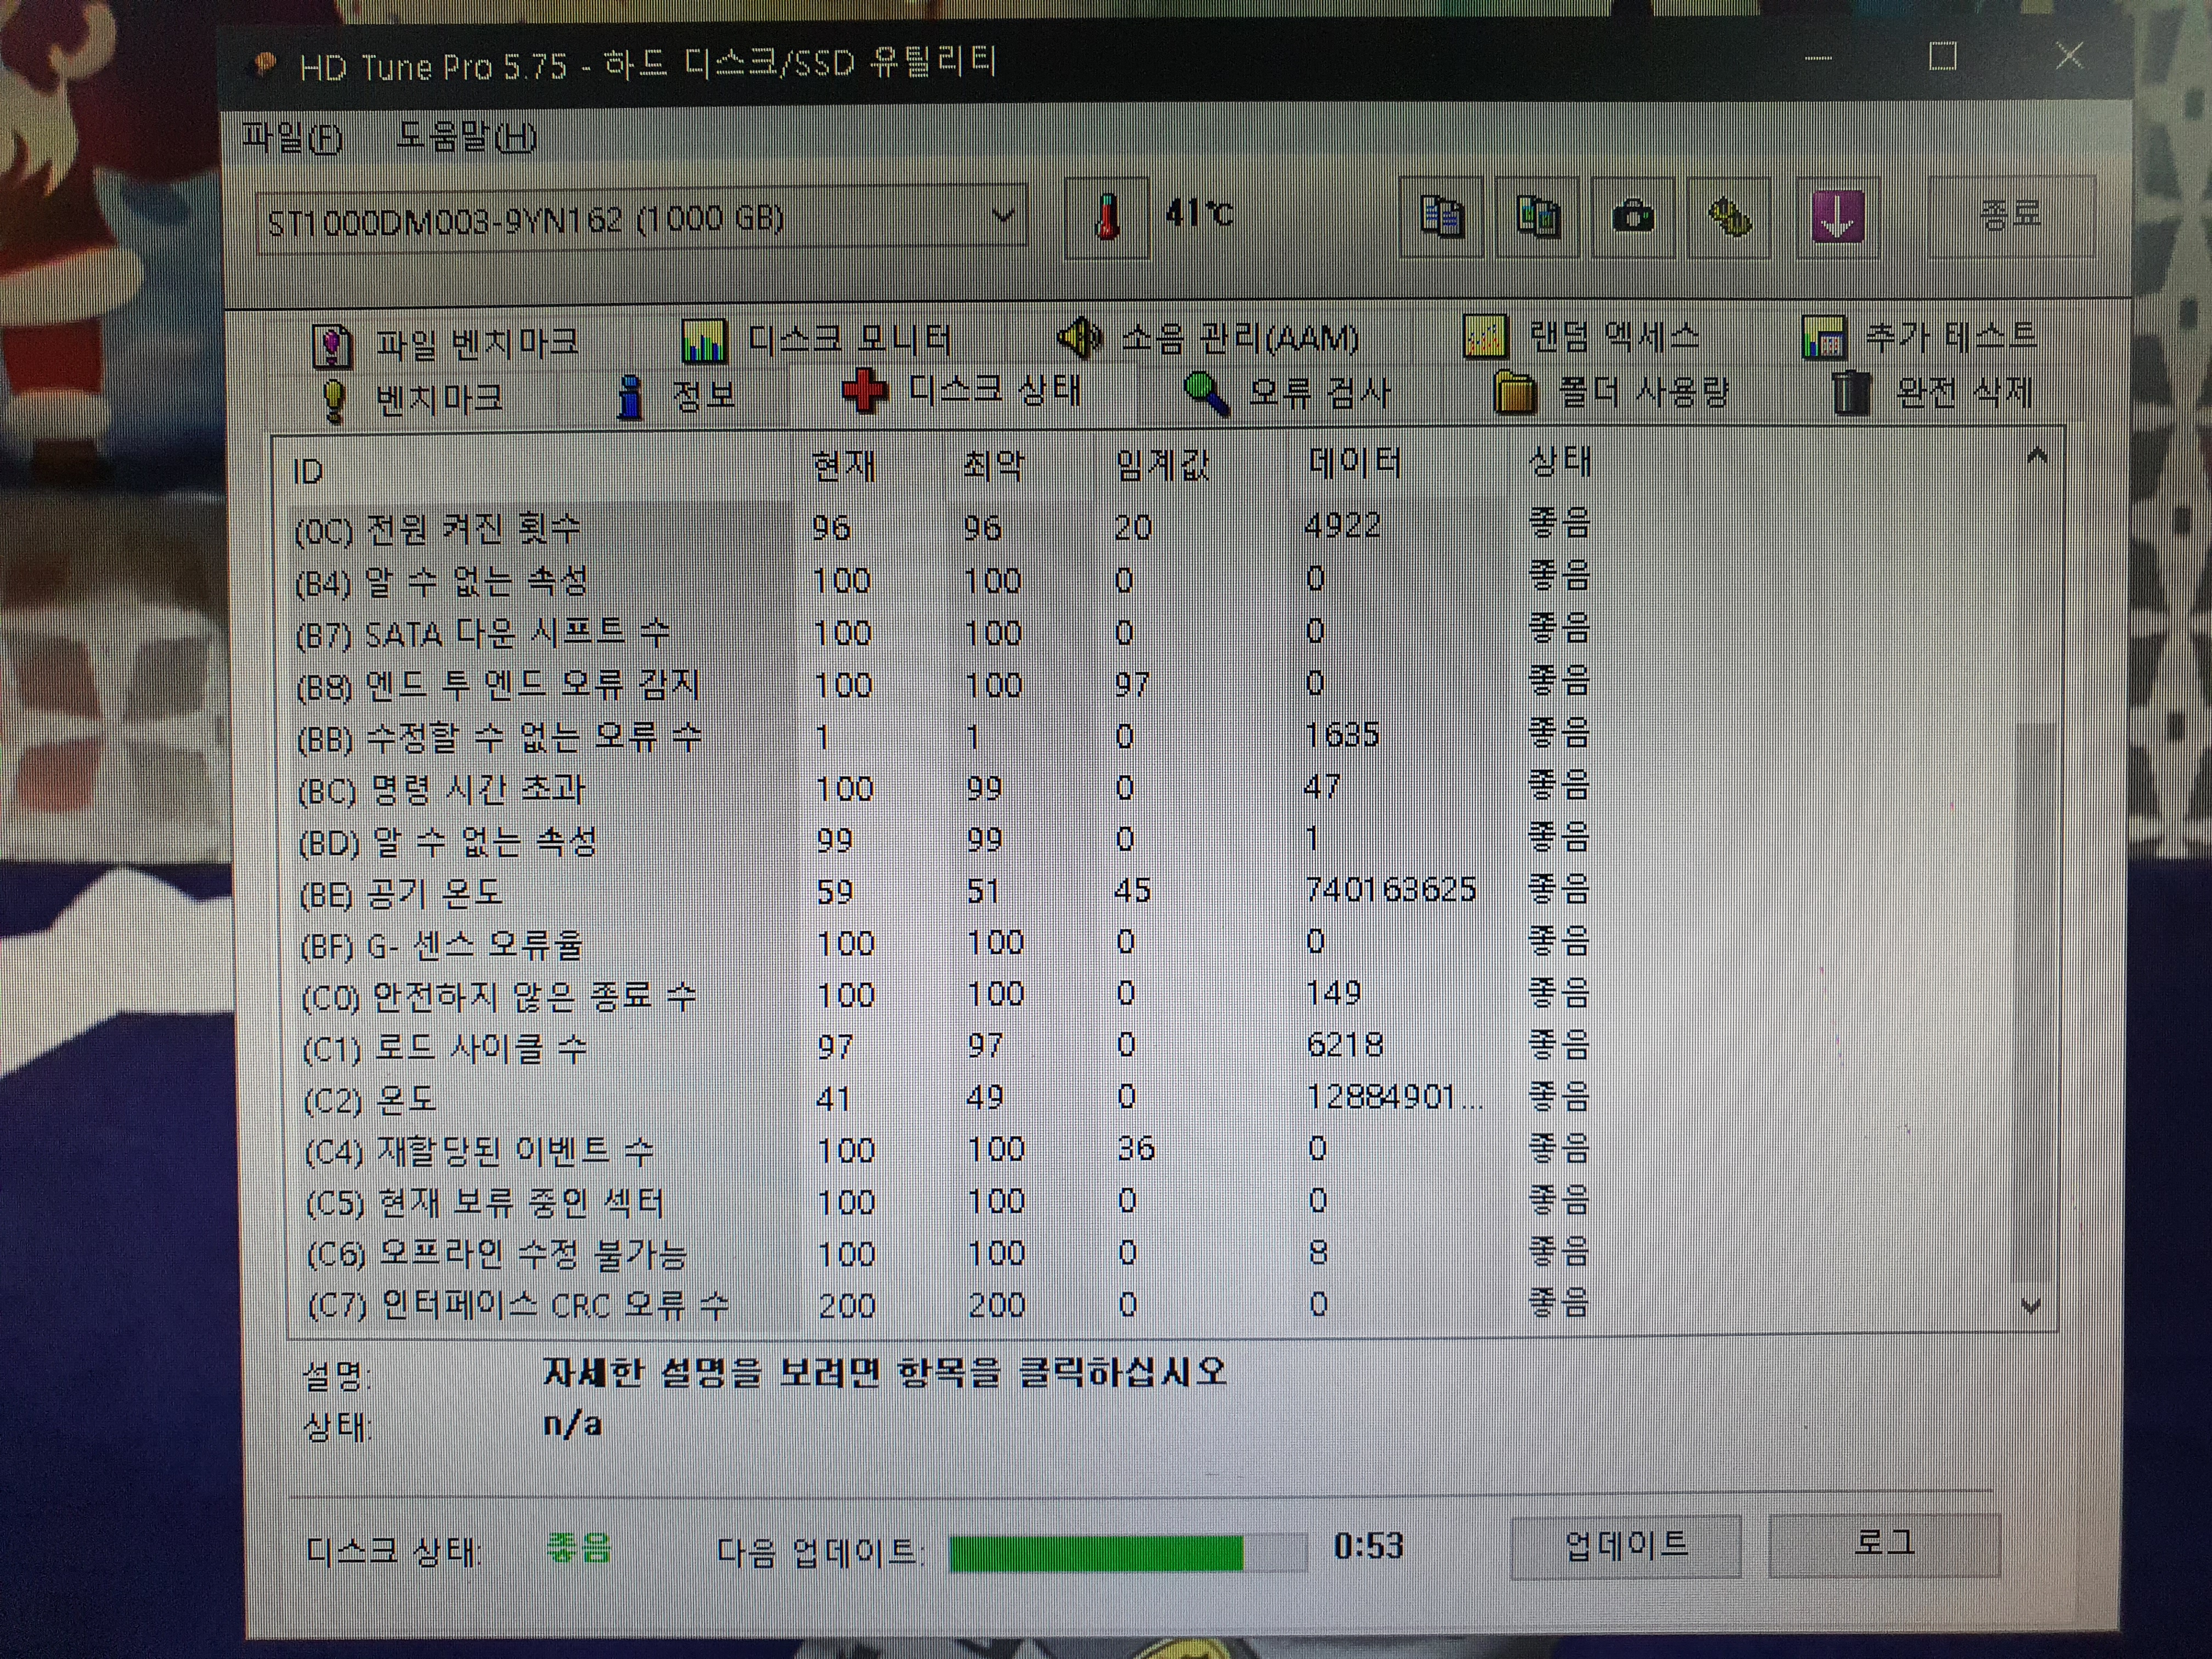Switch to the 완전 삭제 tab
2212x1659 pixels.
click(1932, 392)
